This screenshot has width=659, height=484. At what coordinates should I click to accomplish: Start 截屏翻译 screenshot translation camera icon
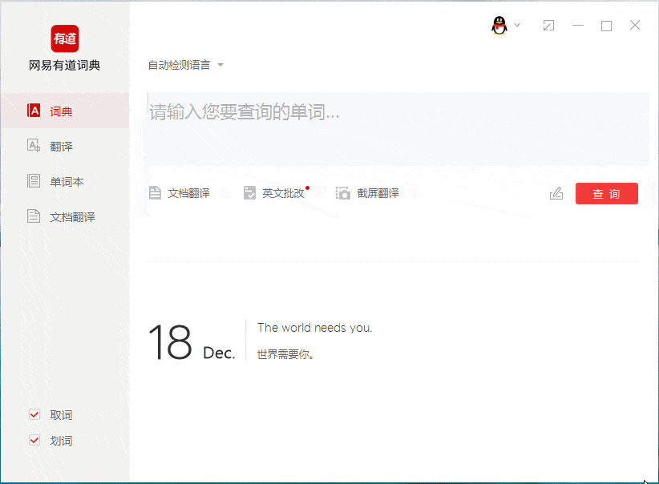(x=343, y=193)
